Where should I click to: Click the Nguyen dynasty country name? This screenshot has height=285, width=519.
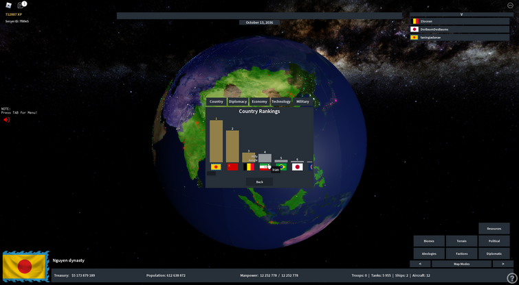pos(69,260)
